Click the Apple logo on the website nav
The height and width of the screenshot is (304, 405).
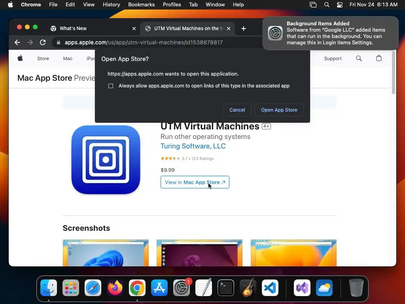[20, 59]
